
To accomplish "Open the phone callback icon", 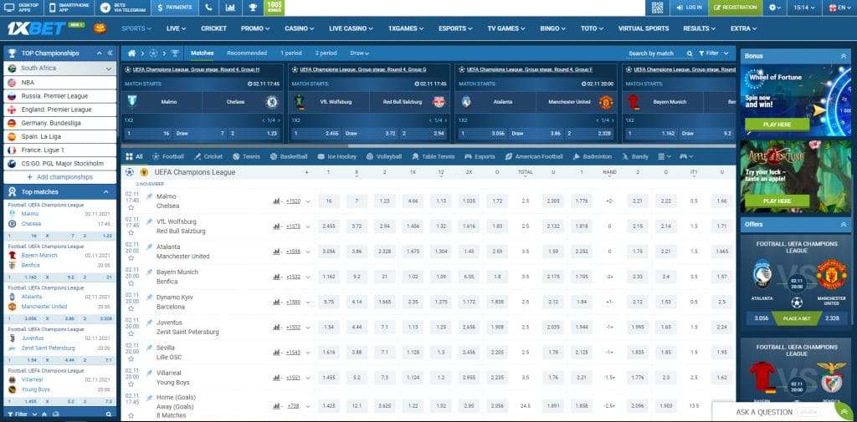I will click(x=208, y=8).
